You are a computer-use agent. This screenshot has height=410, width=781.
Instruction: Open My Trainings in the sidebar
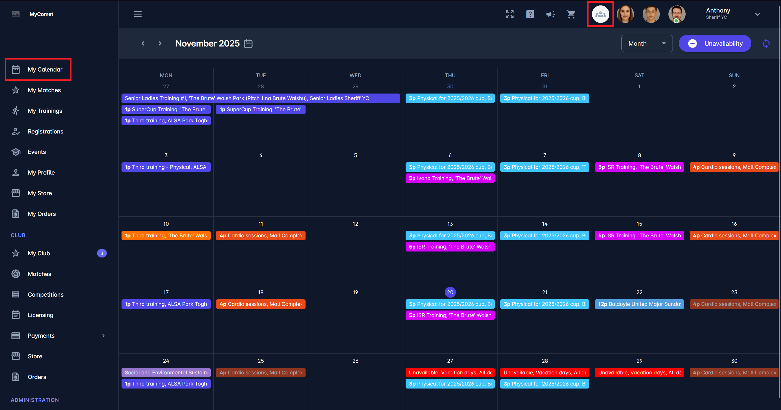tap(45, 111)
